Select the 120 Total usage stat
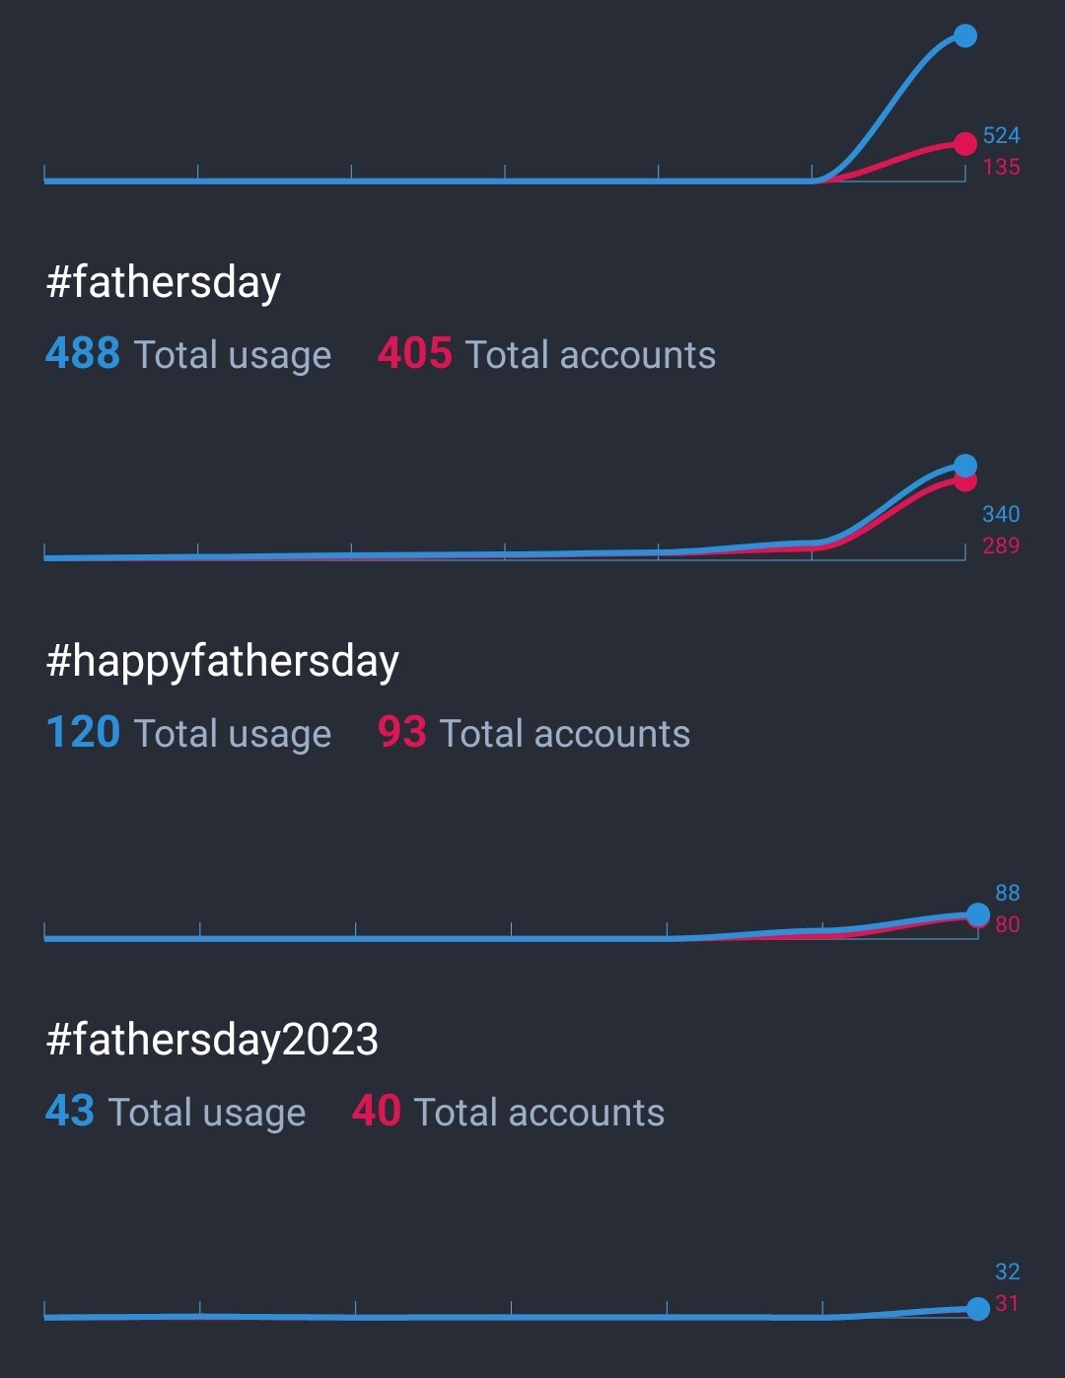 188,733
